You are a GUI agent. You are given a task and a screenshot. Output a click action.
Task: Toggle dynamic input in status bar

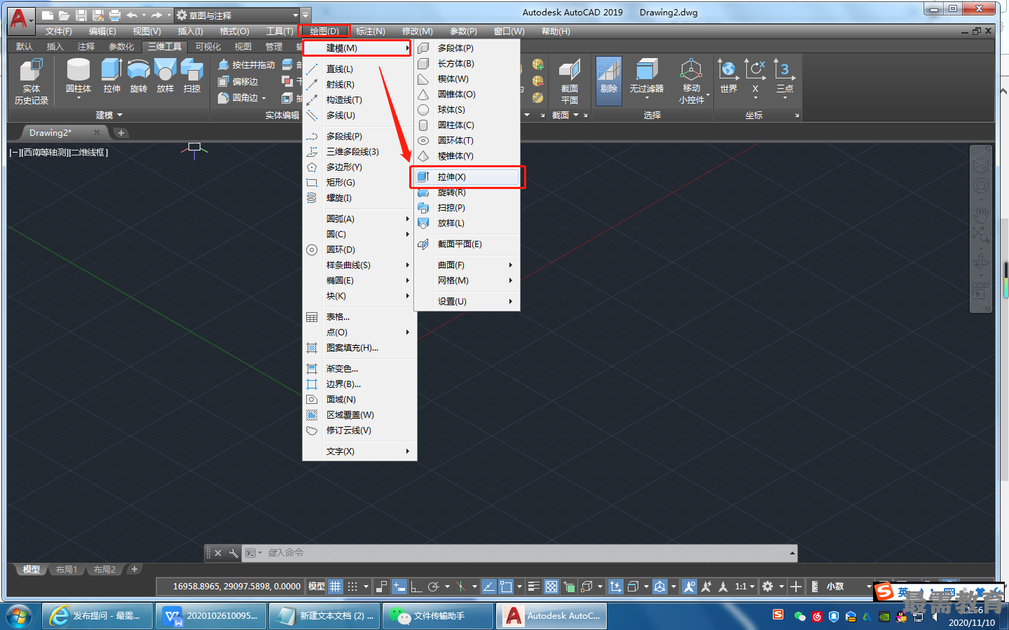pyautogui.click(x=399, y=587)
